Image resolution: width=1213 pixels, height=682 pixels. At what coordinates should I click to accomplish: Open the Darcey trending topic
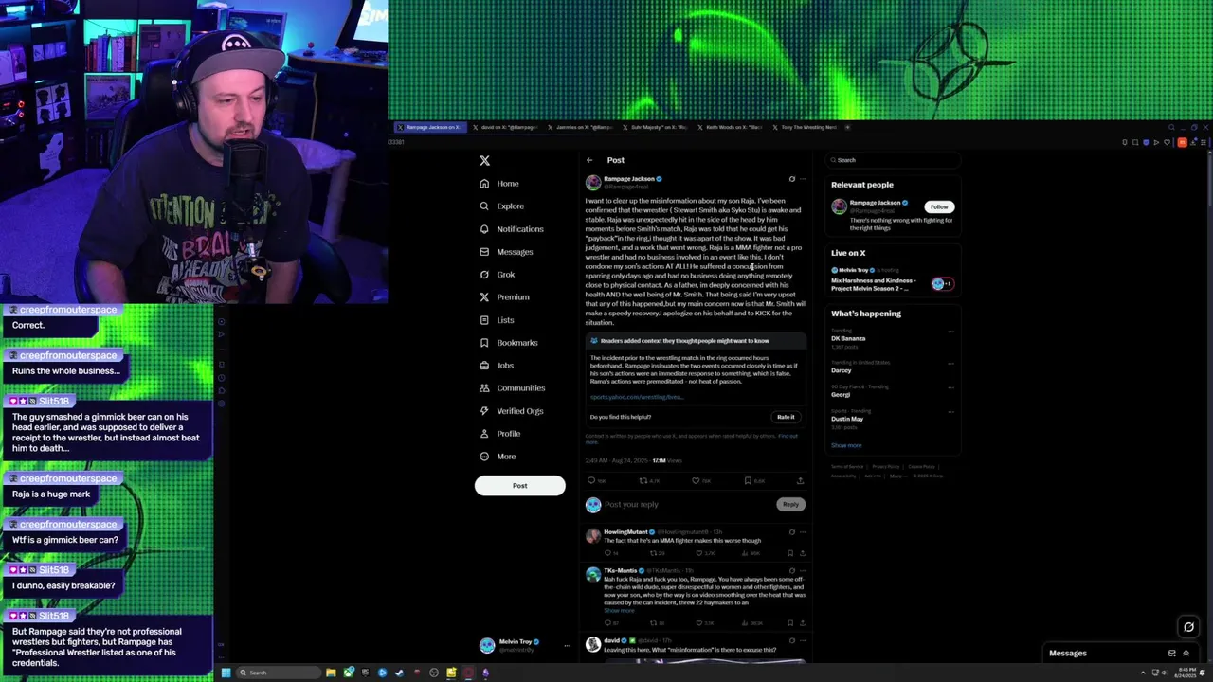(x=841, y=370)
